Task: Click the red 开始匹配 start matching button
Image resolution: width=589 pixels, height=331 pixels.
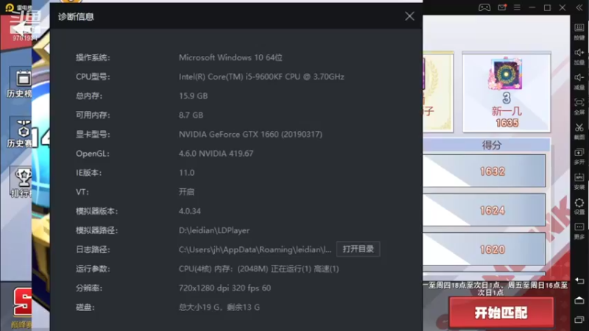Action: click(501, 313)
